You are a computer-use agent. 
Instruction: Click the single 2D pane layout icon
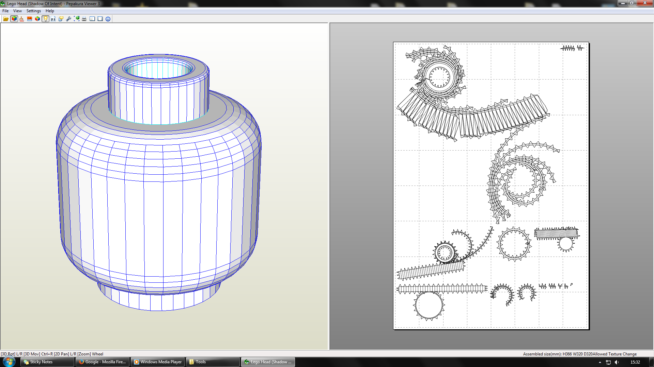click(100, 19)
